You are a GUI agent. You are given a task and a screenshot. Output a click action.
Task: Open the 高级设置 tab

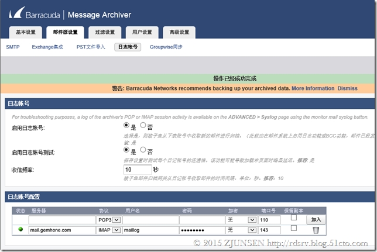[x=179, y=32]
